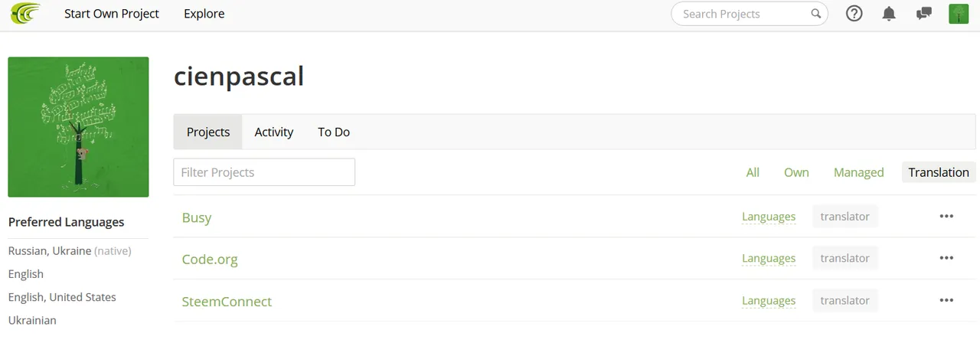Open the Busy project link
Screen dimensions: 980x356
[197, 217]
